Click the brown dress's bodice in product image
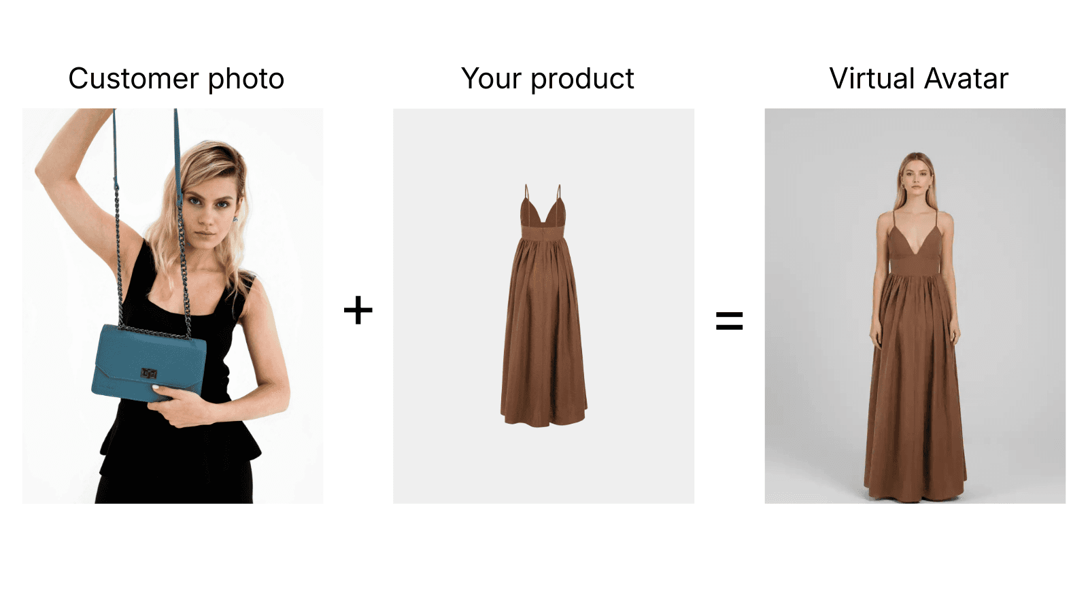 click(x=543, y=216)
